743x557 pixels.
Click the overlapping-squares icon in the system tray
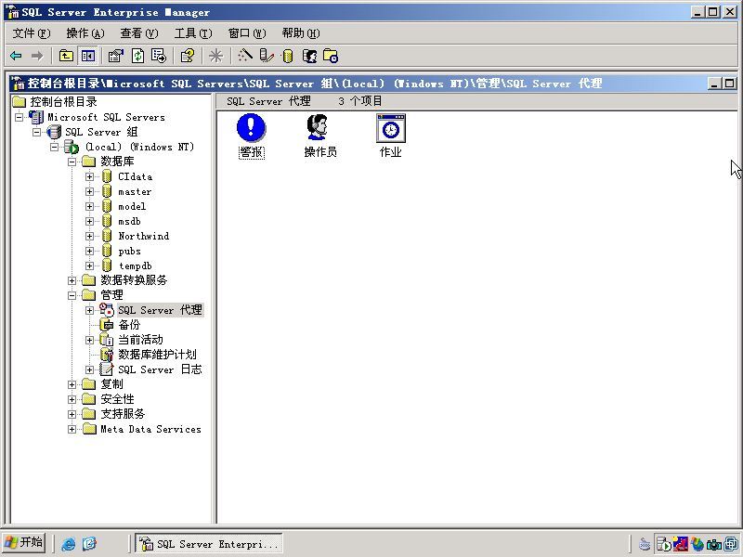click(731, 544)
